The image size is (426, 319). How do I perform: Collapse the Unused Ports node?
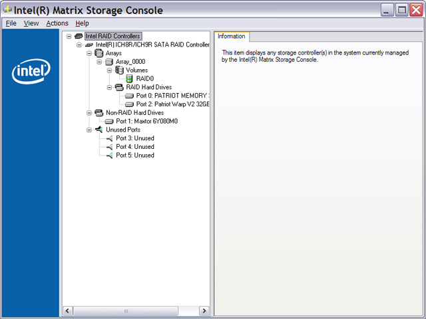click(89, 130)
